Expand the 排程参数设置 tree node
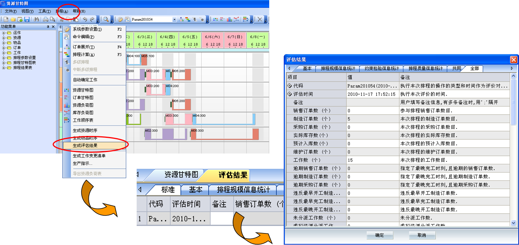Viewport: 519px width, 245px height. (x=4, y=58)
